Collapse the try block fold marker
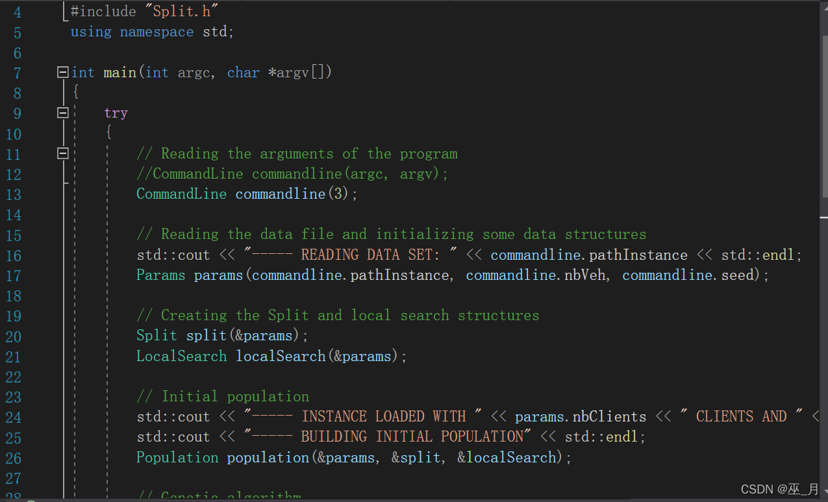This screenshot has width=828, height=502. pos(62,112)
